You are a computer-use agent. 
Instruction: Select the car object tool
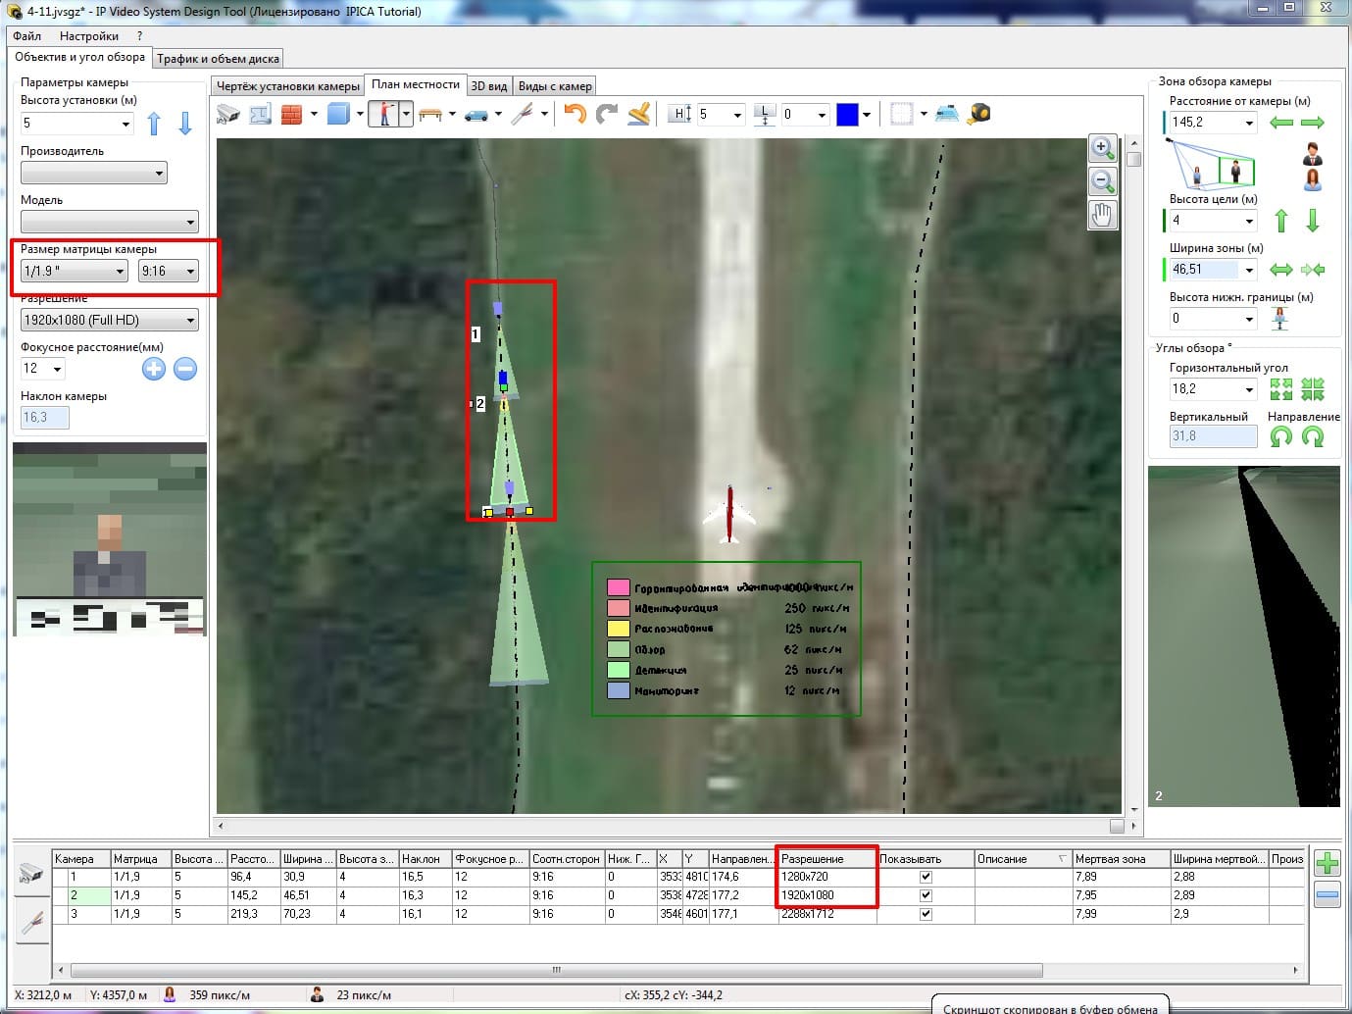point(476,115)
